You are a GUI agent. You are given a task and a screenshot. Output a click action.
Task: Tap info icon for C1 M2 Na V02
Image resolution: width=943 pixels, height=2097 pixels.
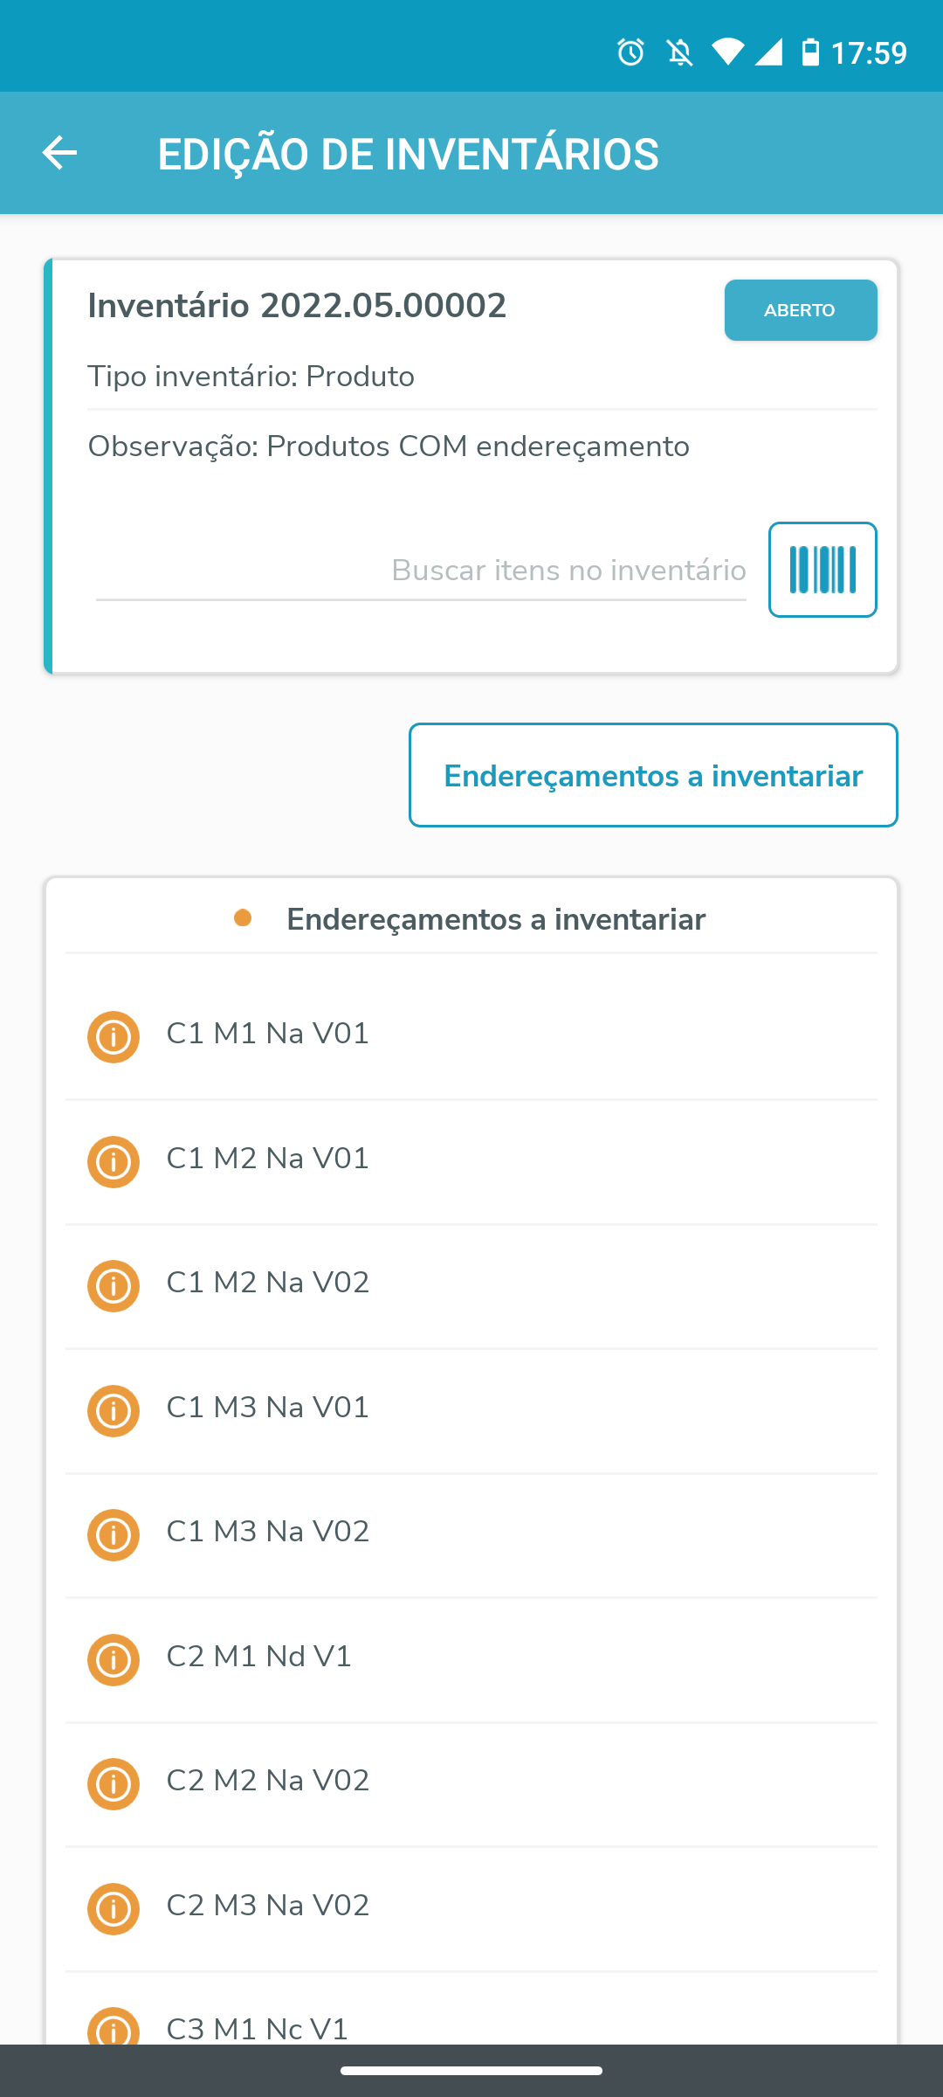pos(114,1286)
